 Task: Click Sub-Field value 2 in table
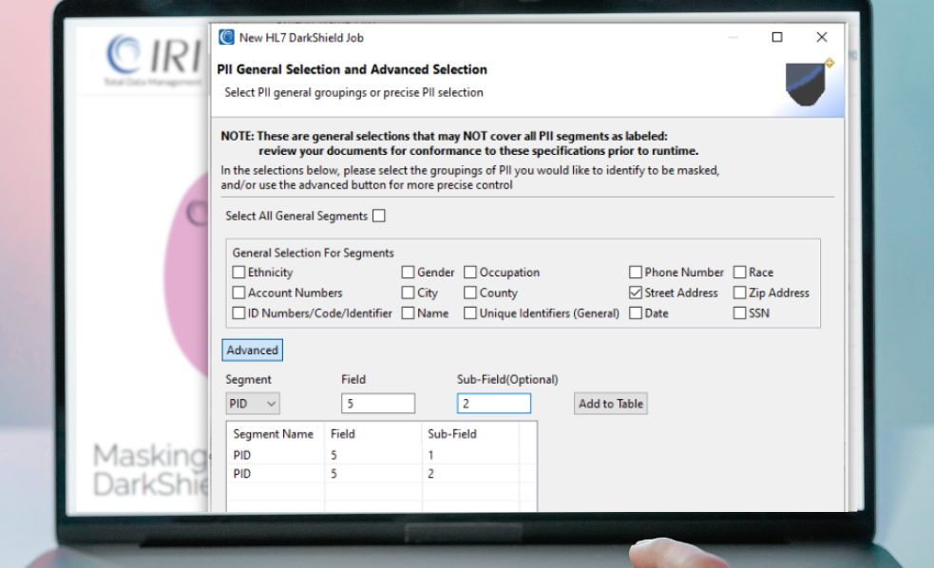point(430,474)
